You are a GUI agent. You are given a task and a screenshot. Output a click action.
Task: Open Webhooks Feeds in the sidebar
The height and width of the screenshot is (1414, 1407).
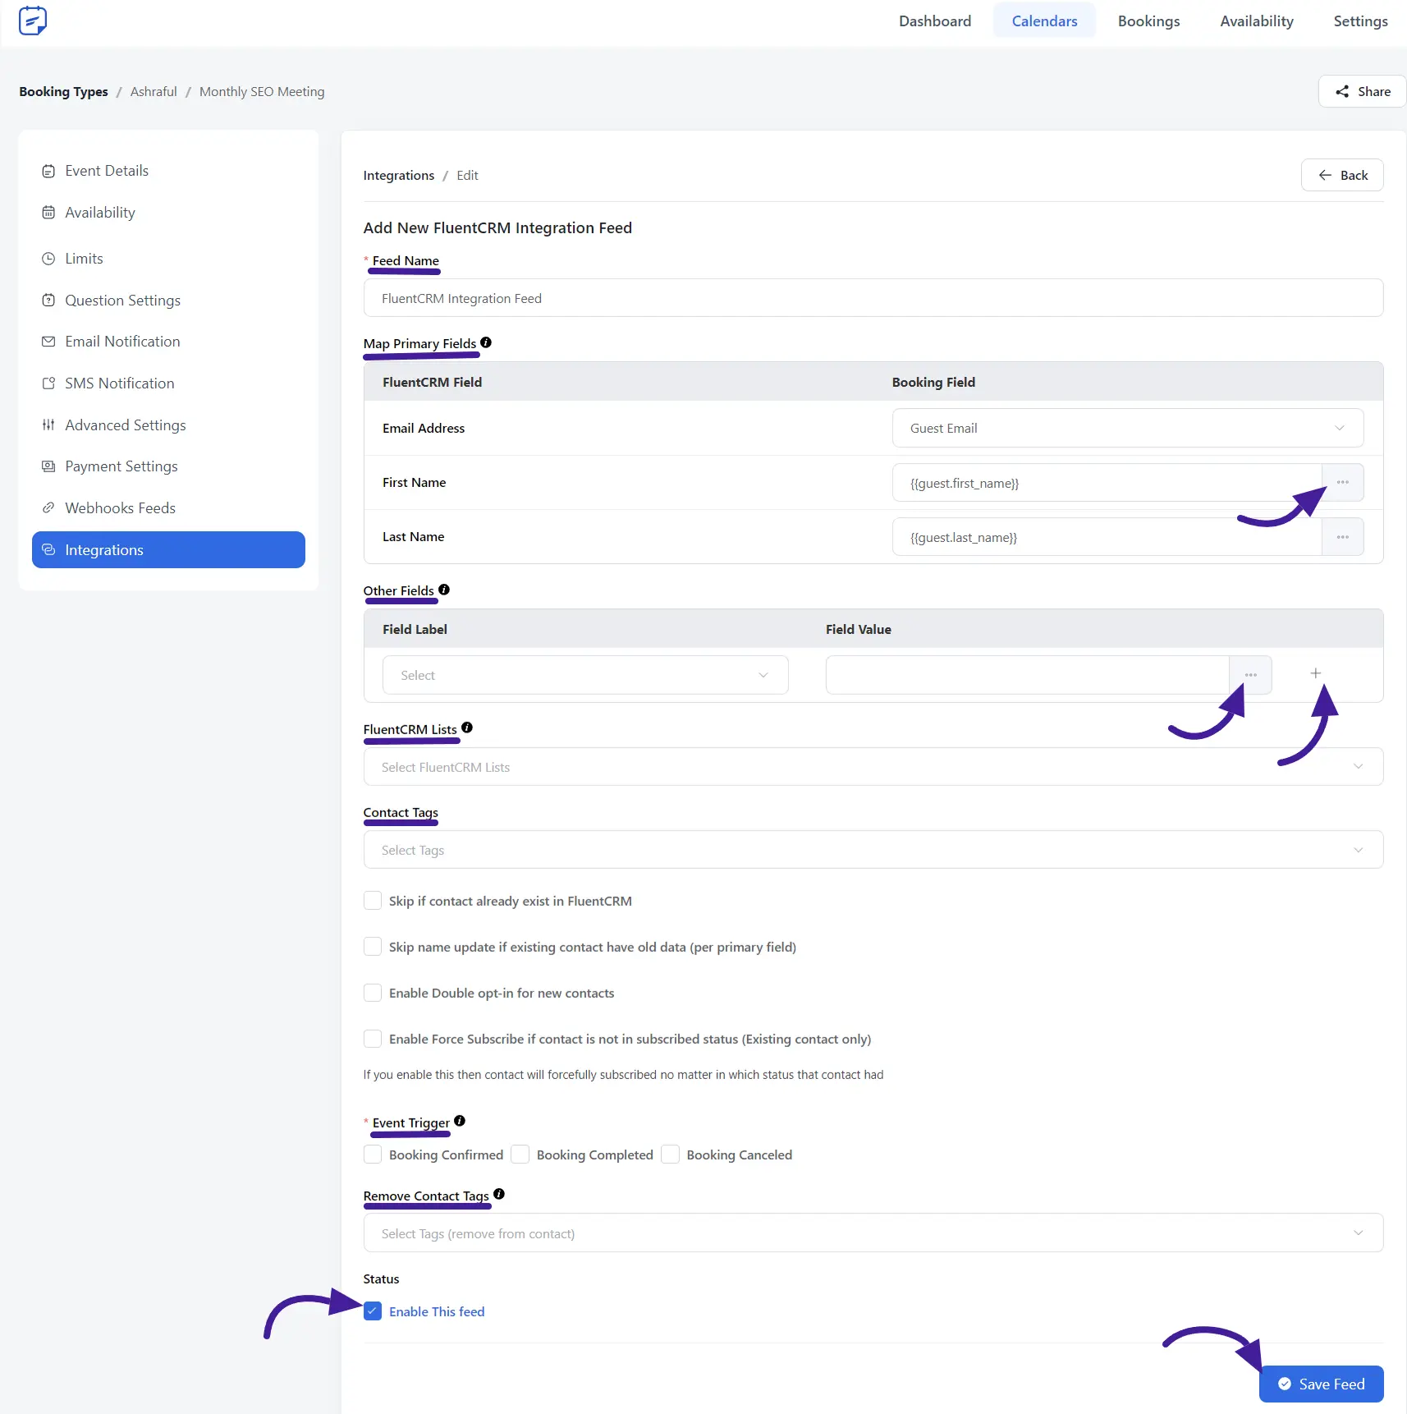[x=168, y=508]
